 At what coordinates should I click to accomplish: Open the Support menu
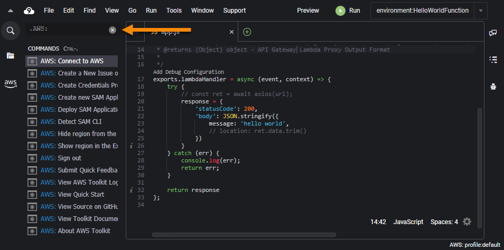coord(235,11)
